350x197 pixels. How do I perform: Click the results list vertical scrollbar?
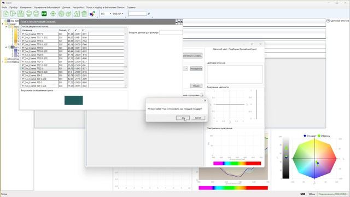coord(125,60)
